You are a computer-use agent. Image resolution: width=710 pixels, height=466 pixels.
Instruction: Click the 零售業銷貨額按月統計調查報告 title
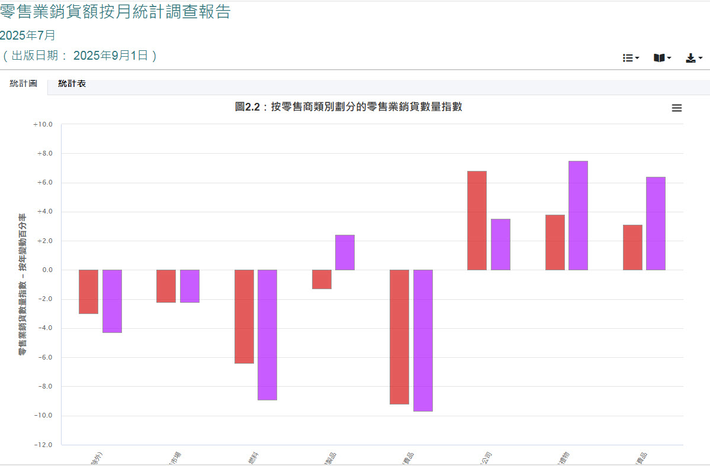(115, 12)
